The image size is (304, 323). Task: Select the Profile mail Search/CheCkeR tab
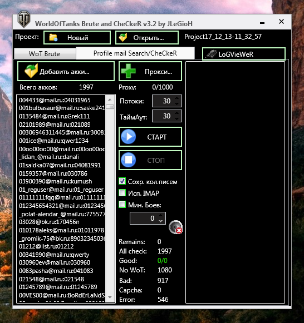(x=135, y=53)
